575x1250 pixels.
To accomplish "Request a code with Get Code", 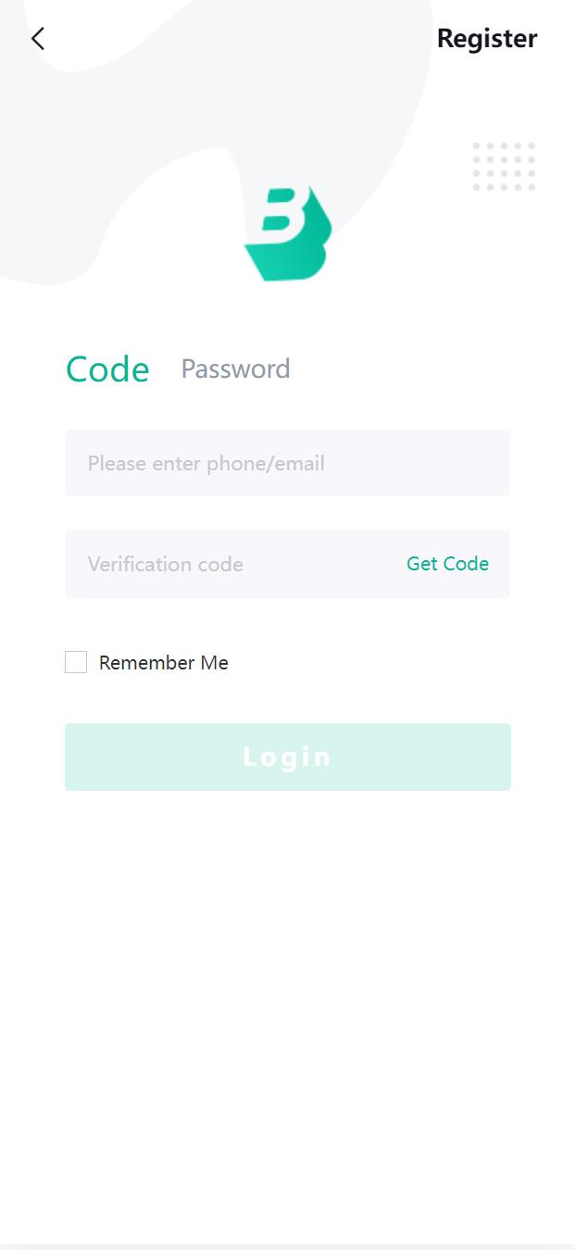I will [x=447, y=564].
